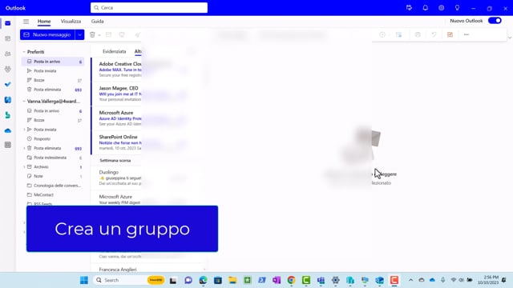Open Posta in arrivo in Preferiti
Image resolution: width=513 pixels, height=288 pixels.
53,62
